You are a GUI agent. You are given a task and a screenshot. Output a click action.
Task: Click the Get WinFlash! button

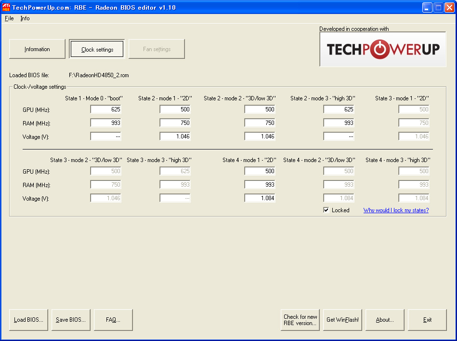342,320
